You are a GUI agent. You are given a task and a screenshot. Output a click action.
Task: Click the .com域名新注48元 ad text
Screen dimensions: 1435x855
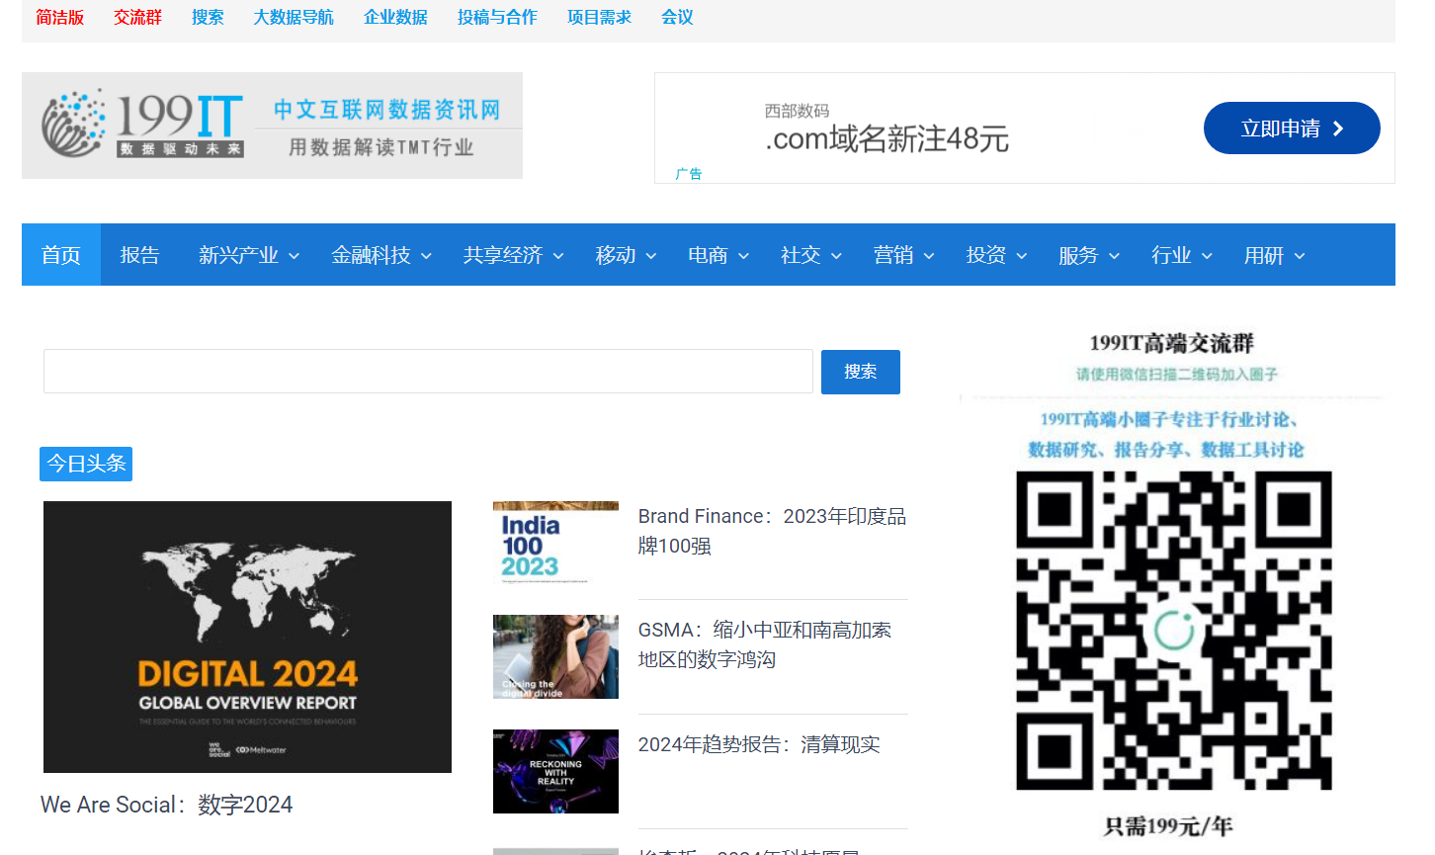point(886,139)
